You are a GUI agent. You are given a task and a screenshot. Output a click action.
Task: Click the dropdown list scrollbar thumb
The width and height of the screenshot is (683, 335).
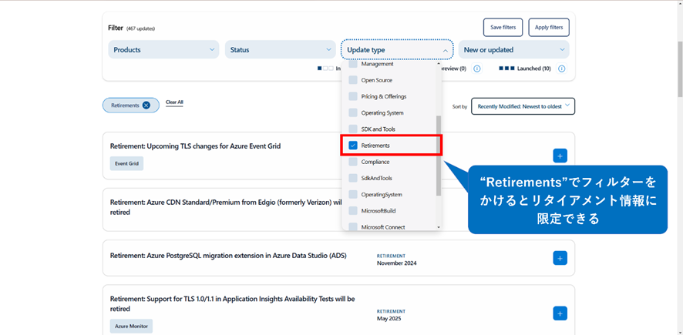coord(438,156)
